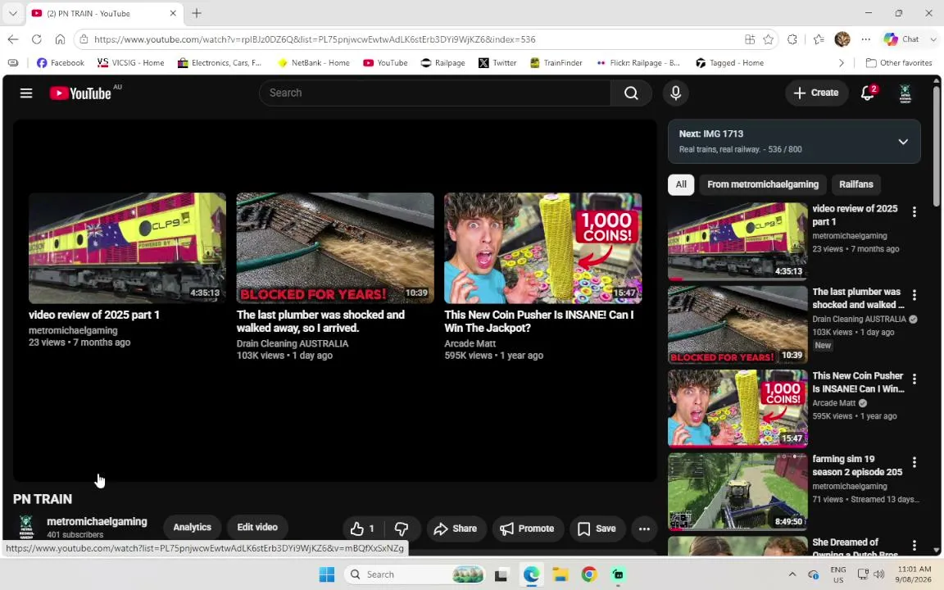Click the Create button
Image resolution: width=944 pixels, height=590 pixels.
816,93
